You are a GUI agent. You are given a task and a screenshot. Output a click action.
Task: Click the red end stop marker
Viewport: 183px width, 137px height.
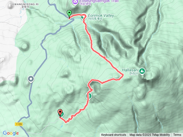pos(60,113)
